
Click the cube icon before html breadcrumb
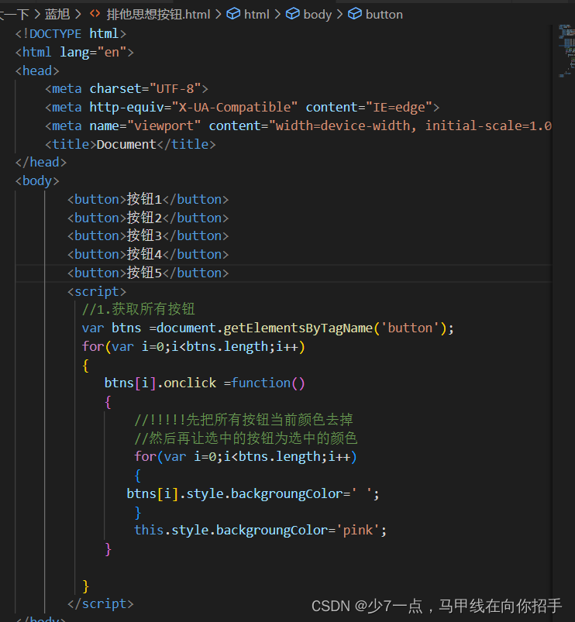pyautogui.click(x=233, y=14)
